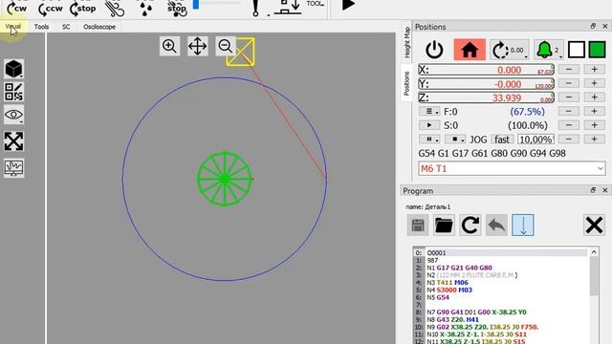Open the Height Map side tab
The width and height of the screenshot is (612, 344).
click(406, 42)
